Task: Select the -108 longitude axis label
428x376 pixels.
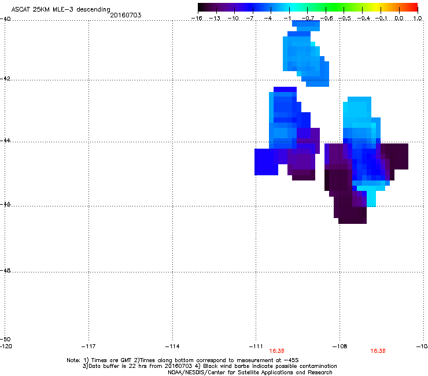Action: tap(340, 346)
